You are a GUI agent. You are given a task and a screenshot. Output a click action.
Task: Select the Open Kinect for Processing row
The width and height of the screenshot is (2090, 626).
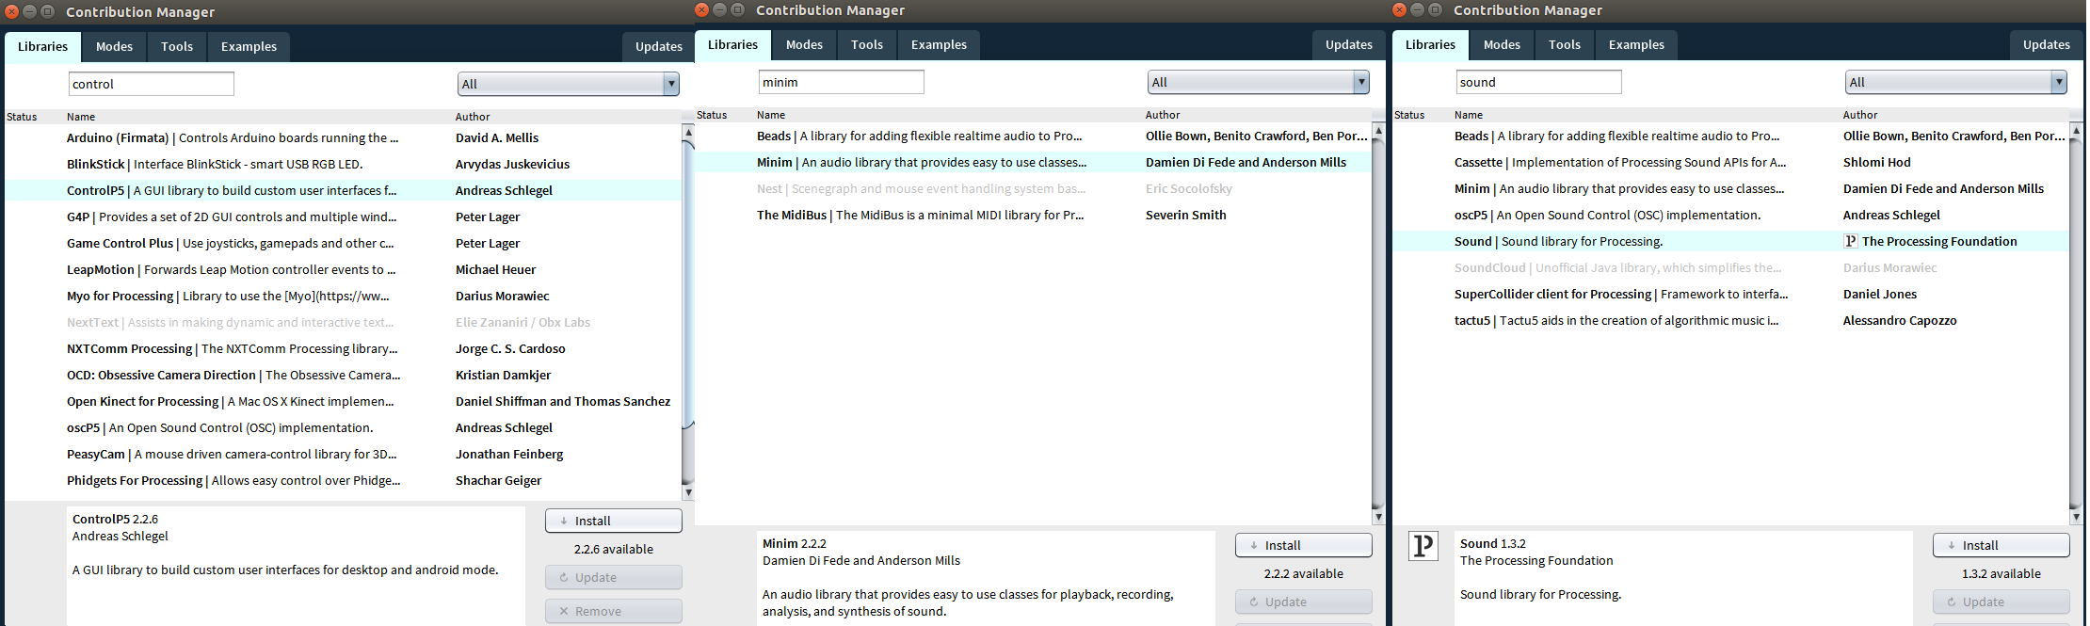click(343, 401)
